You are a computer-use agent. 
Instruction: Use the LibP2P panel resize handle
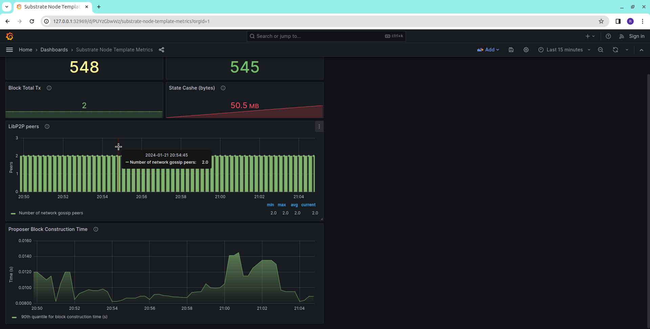coord(322,219)
